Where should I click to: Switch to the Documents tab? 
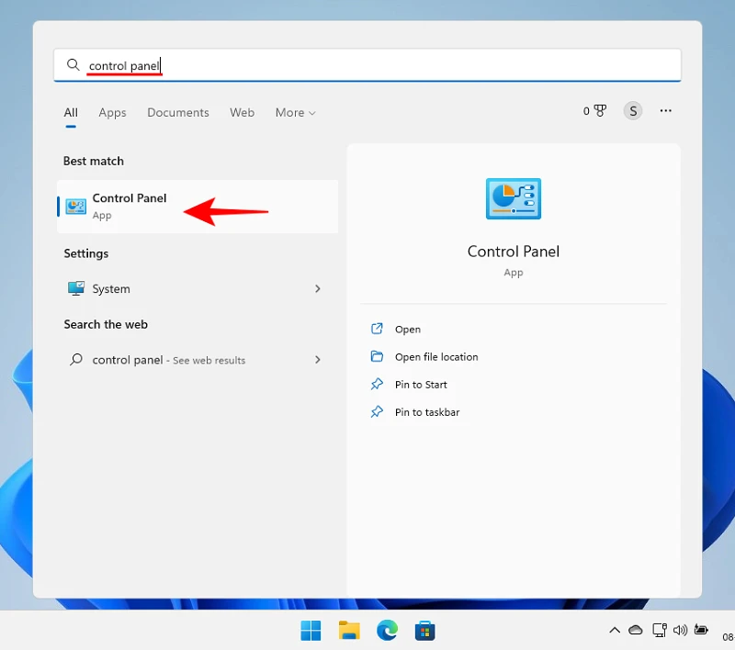pos(177,113)
